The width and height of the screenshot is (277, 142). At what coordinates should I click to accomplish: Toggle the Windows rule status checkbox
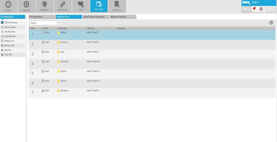(43, 91)
